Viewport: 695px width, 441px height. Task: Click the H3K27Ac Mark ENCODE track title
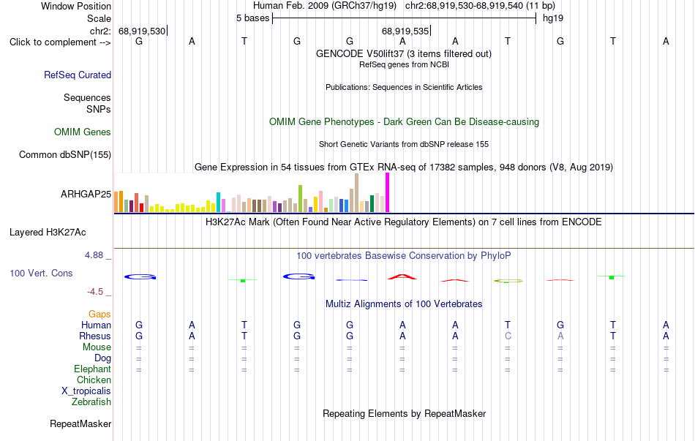point(403,222)
